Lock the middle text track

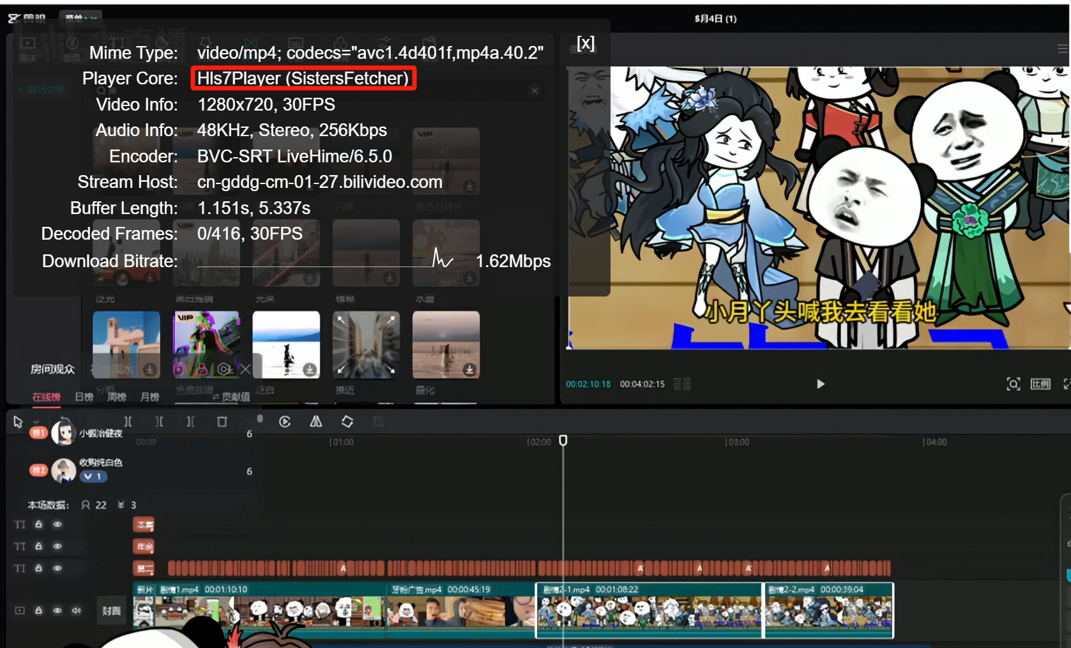coord(38,546)
